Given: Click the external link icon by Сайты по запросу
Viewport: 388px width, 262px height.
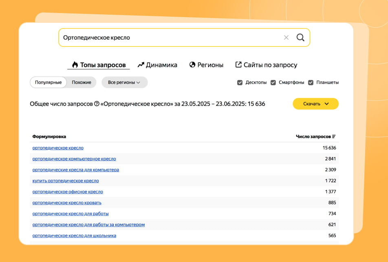Looking at the screenshot, I should point(238,64).
